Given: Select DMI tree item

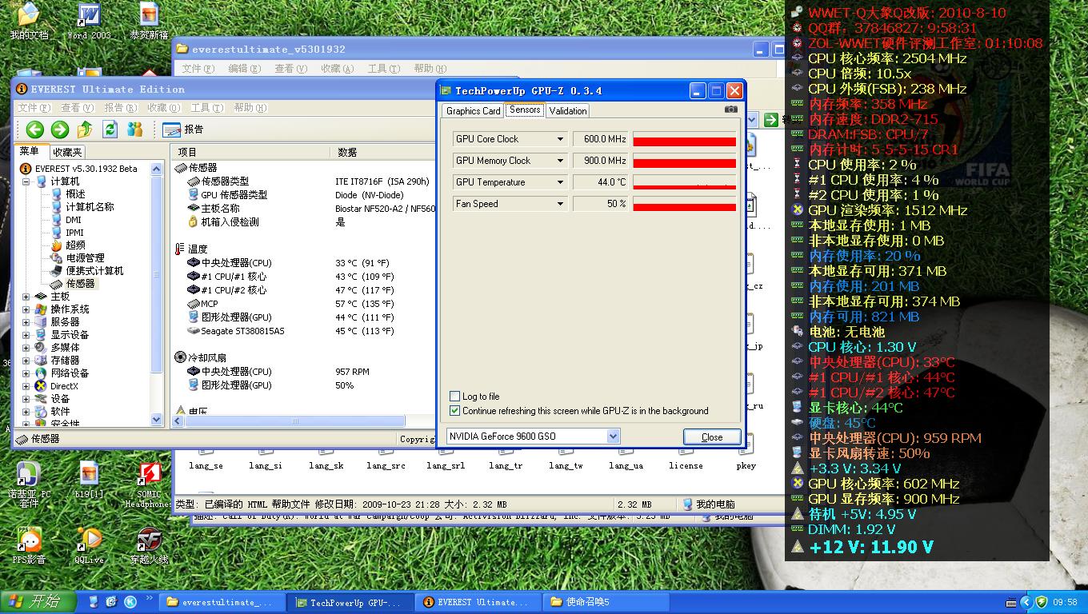Looking at the screenshot, I should [74, 220].
